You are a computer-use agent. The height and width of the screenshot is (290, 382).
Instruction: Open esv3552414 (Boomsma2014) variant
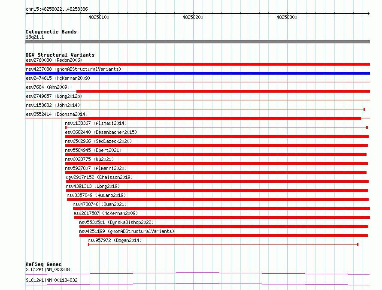coord(57,114)
